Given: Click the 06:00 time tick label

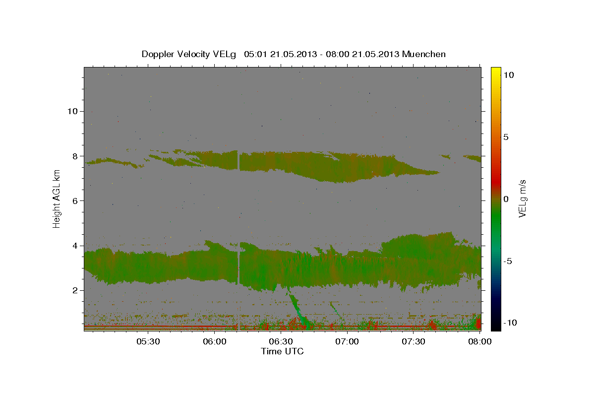Looking at the screenshot, I should click(x=216, y=341).
